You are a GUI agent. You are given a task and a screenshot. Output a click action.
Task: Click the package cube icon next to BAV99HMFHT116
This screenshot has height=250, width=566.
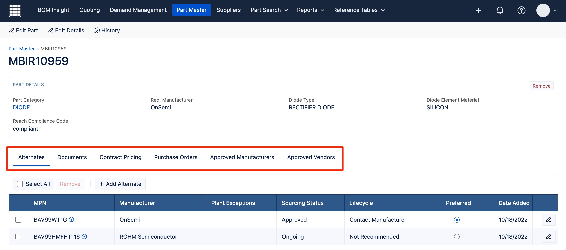pyautogui.click(x=84, y=237)
